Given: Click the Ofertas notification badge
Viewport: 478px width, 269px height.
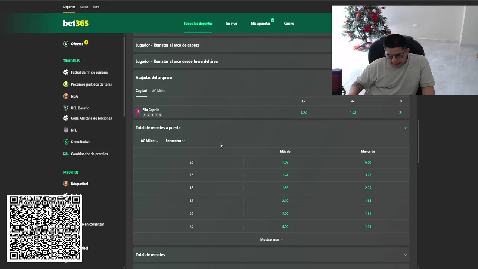Looking at the screenshot, I should click(x=86, y=42).
